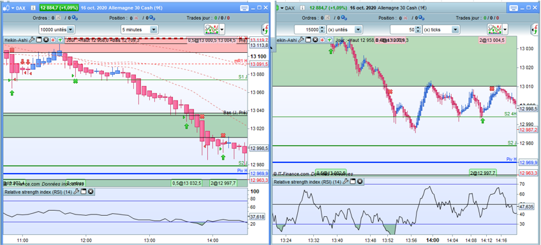Click order label 2@13 004,5 in right chart

[x=493, y=40]
